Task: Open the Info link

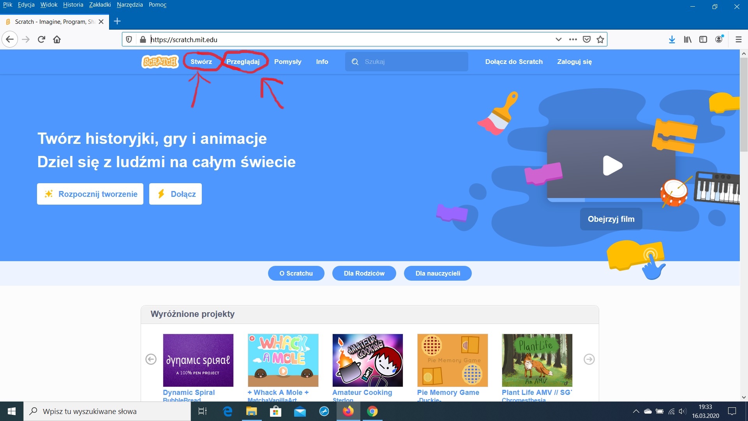Action: point(322,62)
